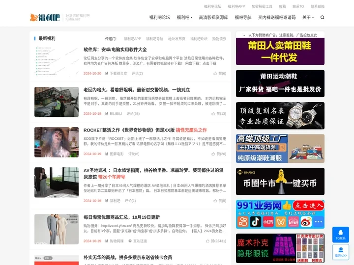Viewport: 354px width, 265px height.
Task: Click the 下载综合症 category tag
Action: pos(116,74)
